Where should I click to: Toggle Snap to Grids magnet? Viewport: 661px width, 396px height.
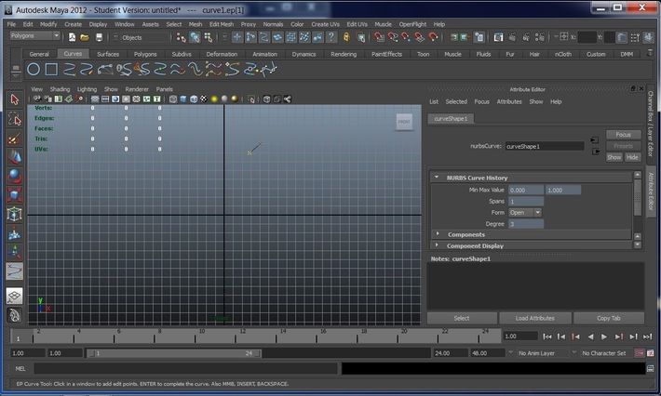[x=379, y=37]
